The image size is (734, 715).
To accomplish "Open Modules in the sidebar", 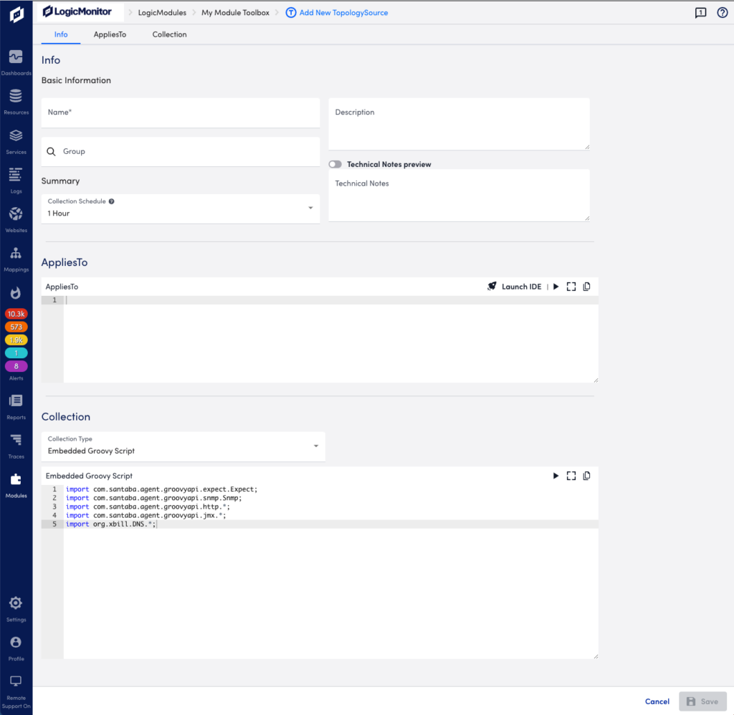I will point(16,479).
